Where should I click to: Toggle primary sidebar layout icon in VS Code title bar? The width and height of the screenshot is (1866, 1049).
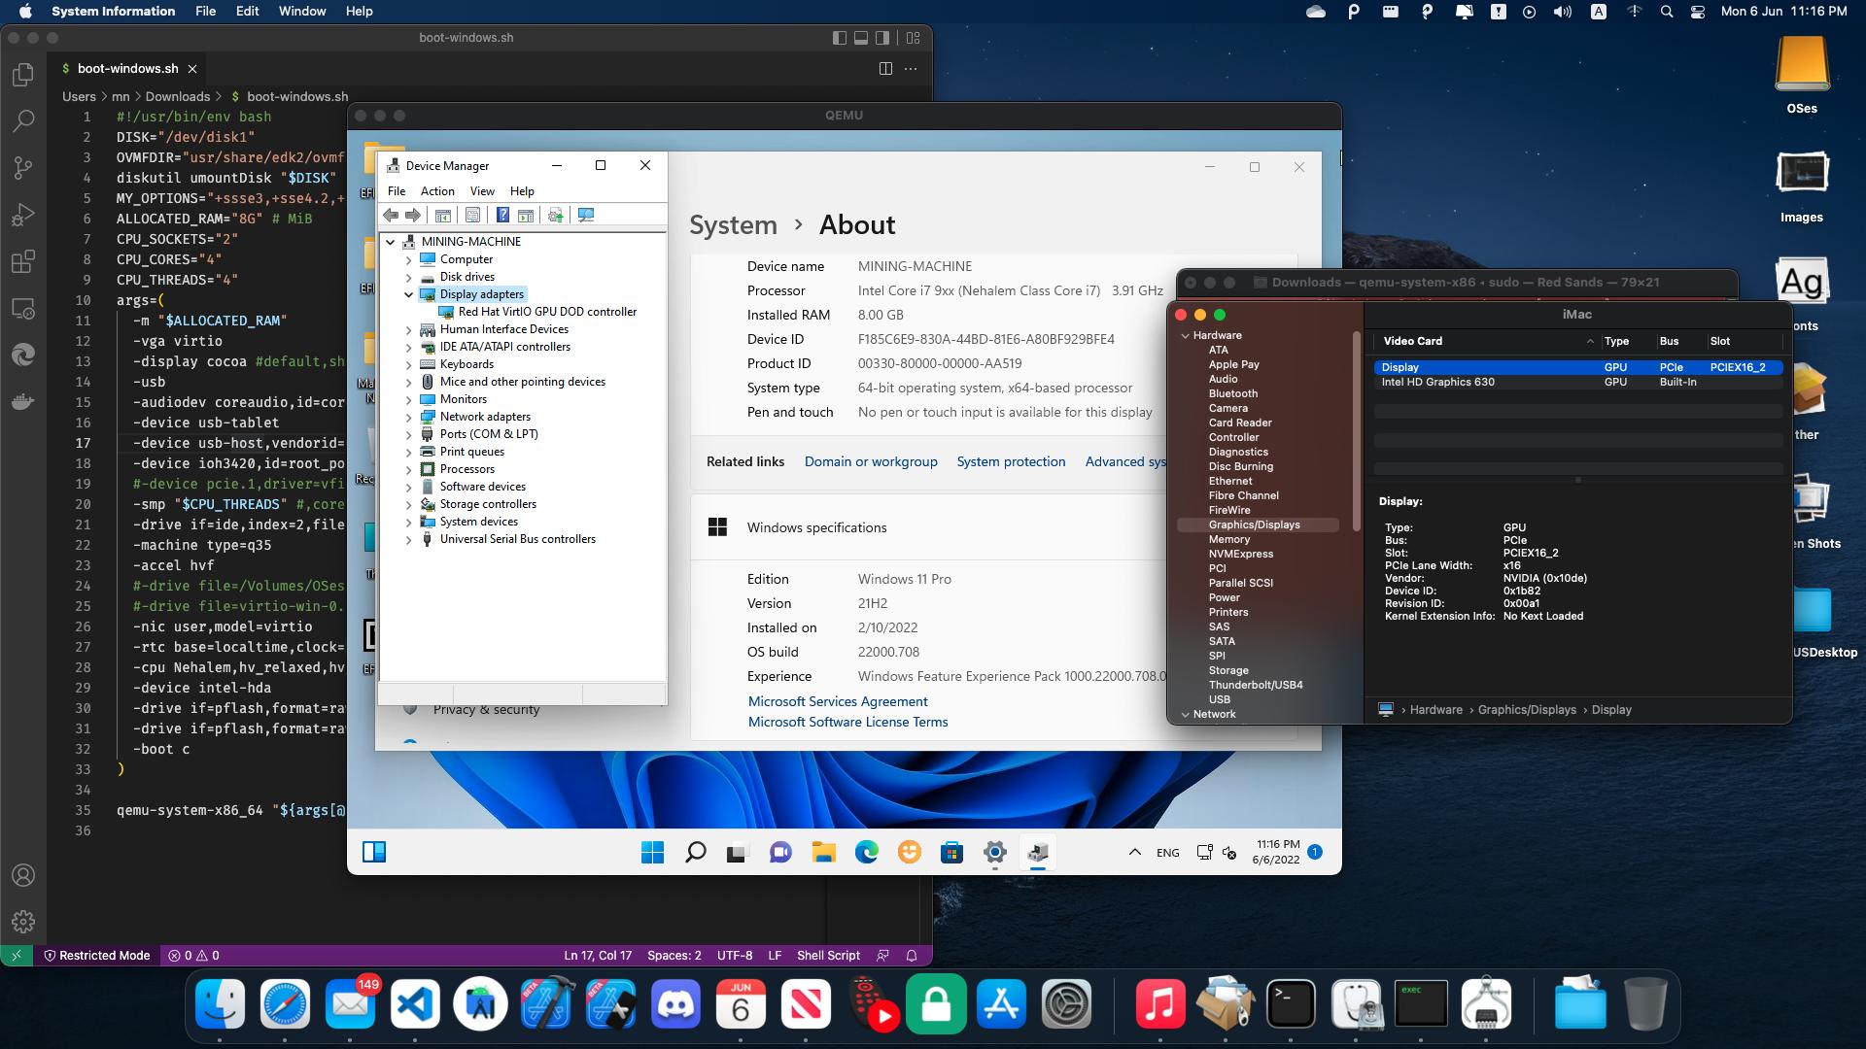[840, 38]
